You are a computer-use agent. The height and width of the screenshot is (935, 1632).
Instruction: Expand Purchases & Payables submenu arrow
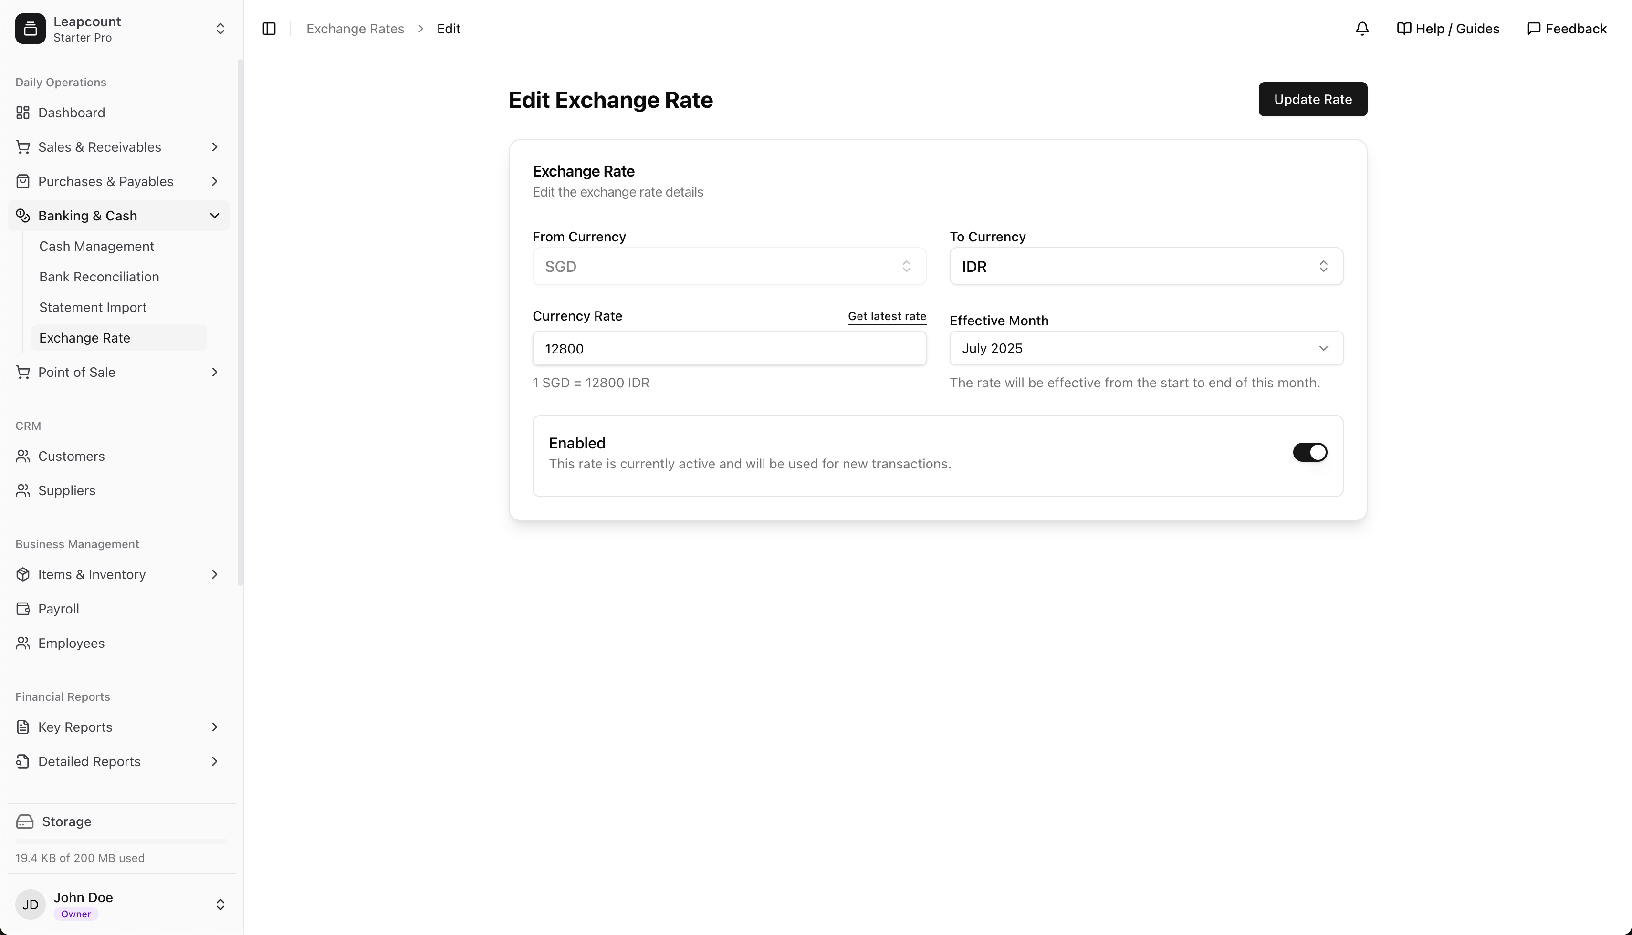coord(215,182)
